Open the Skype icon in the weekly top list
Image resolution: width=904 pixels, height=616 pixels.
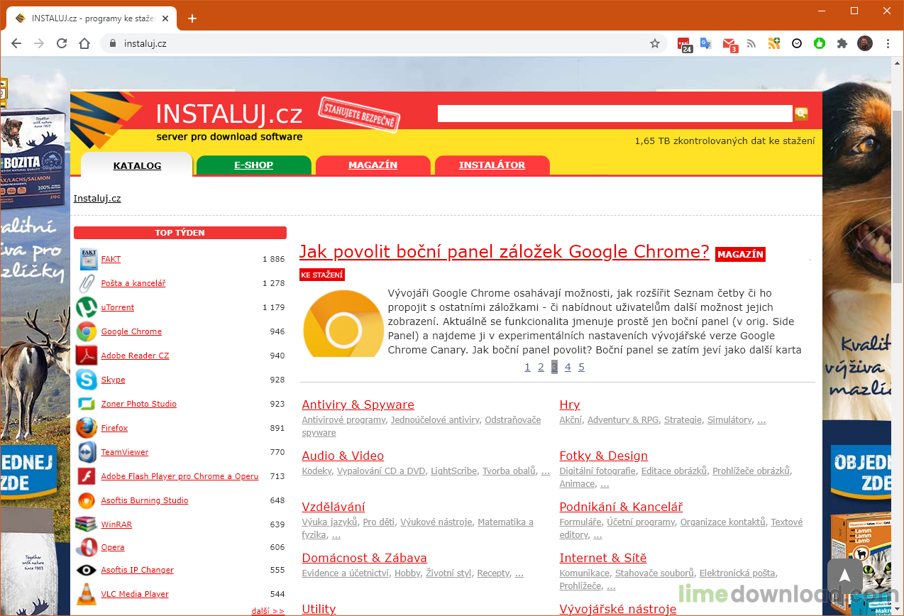tap(87, 380)
